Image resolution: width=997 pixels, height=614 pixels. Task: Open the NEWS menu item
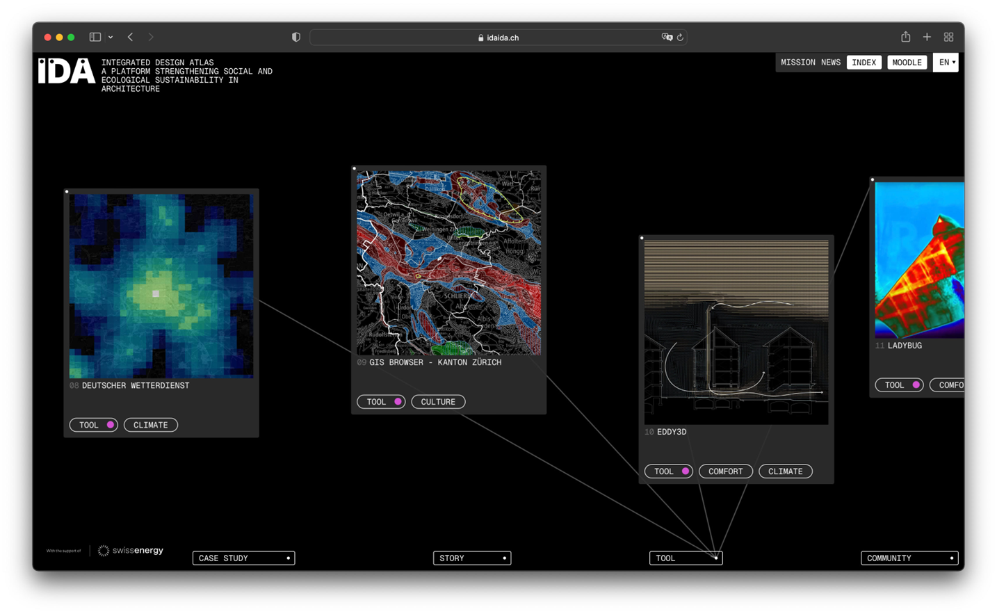tap(831, 63)
